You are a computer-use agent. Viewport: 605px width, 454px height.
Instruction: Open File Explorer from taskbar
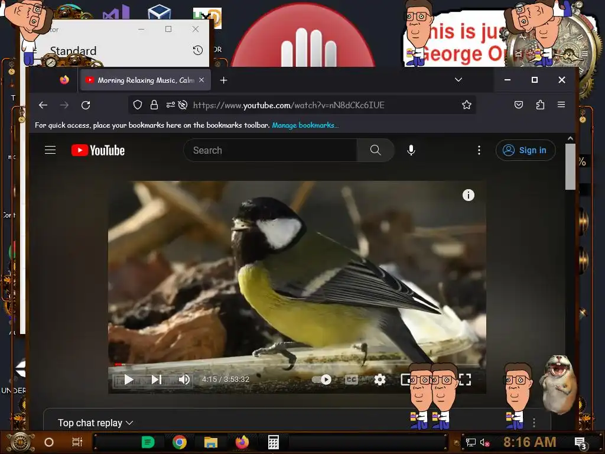[x=211, y=442]
